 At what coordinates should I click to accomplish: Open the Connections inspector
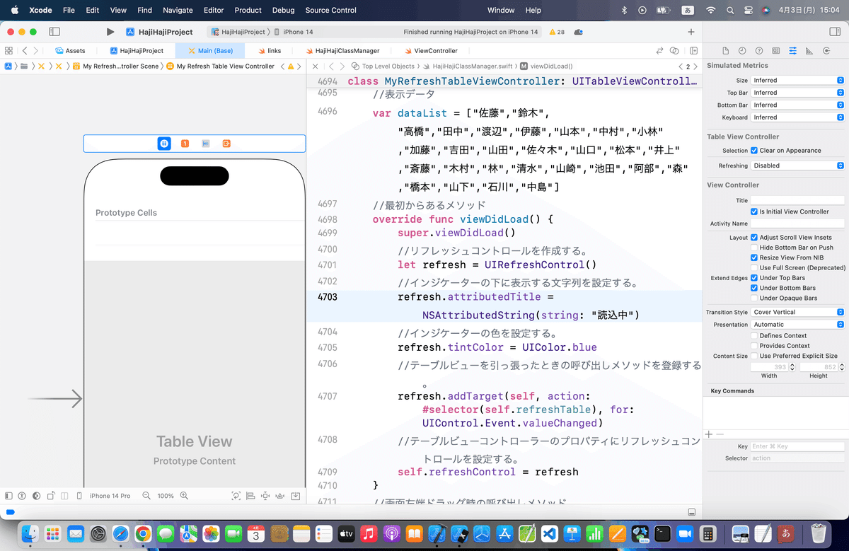coord(826,51)
